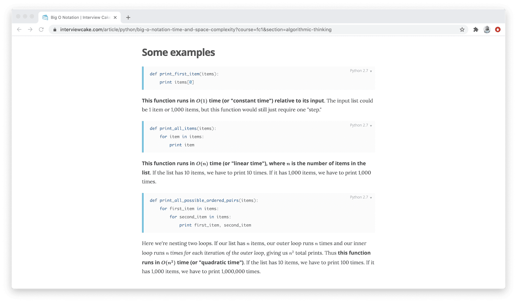Go back using the back arrow
517x303 pixels.
click(19, 30)
